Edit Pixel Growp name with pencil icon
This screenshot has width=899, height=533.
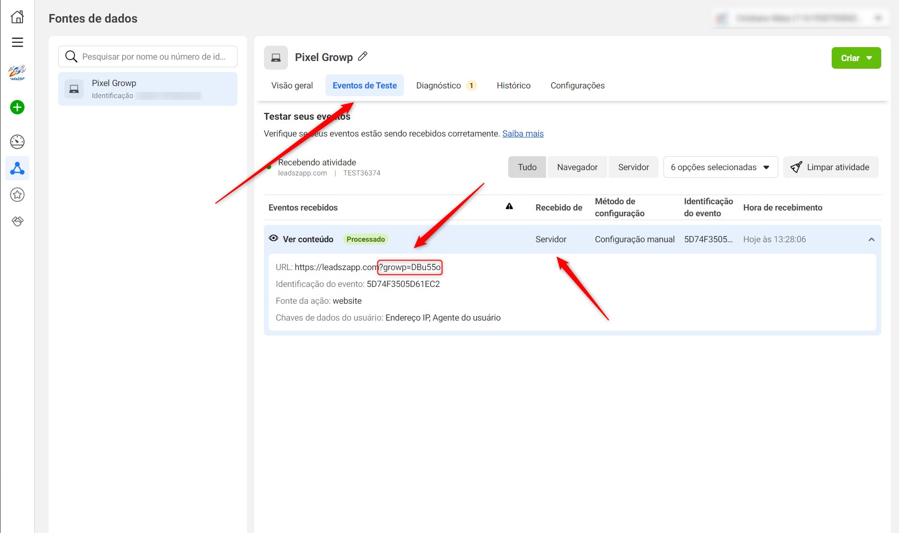click(363, 57)
